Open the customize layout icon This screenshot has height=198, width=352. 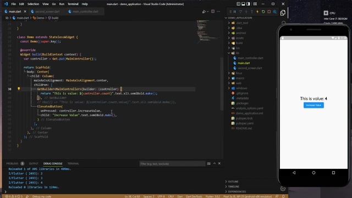pyautogui.click(x=255, y=4)
